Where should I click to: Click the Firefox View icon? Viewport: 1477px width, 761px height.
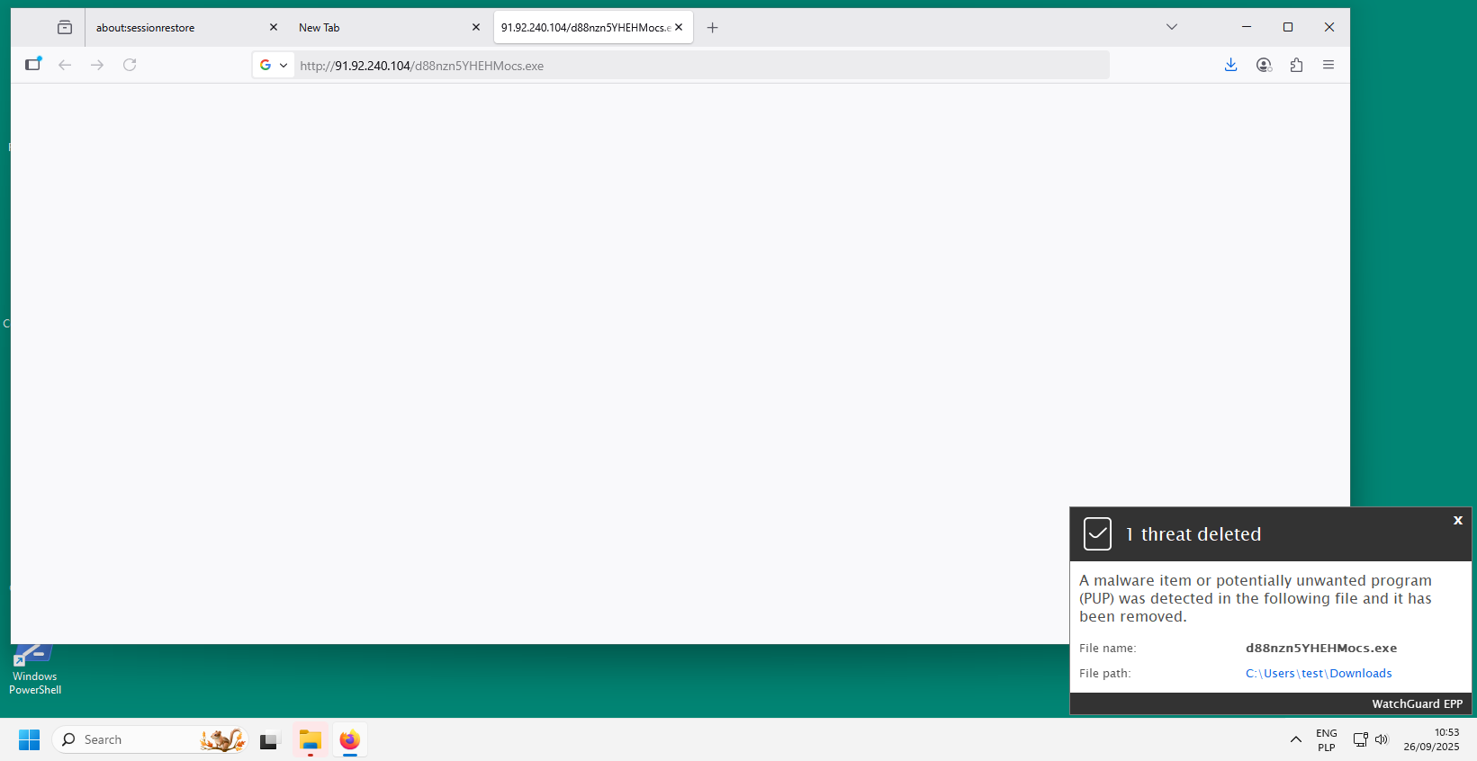64,28
